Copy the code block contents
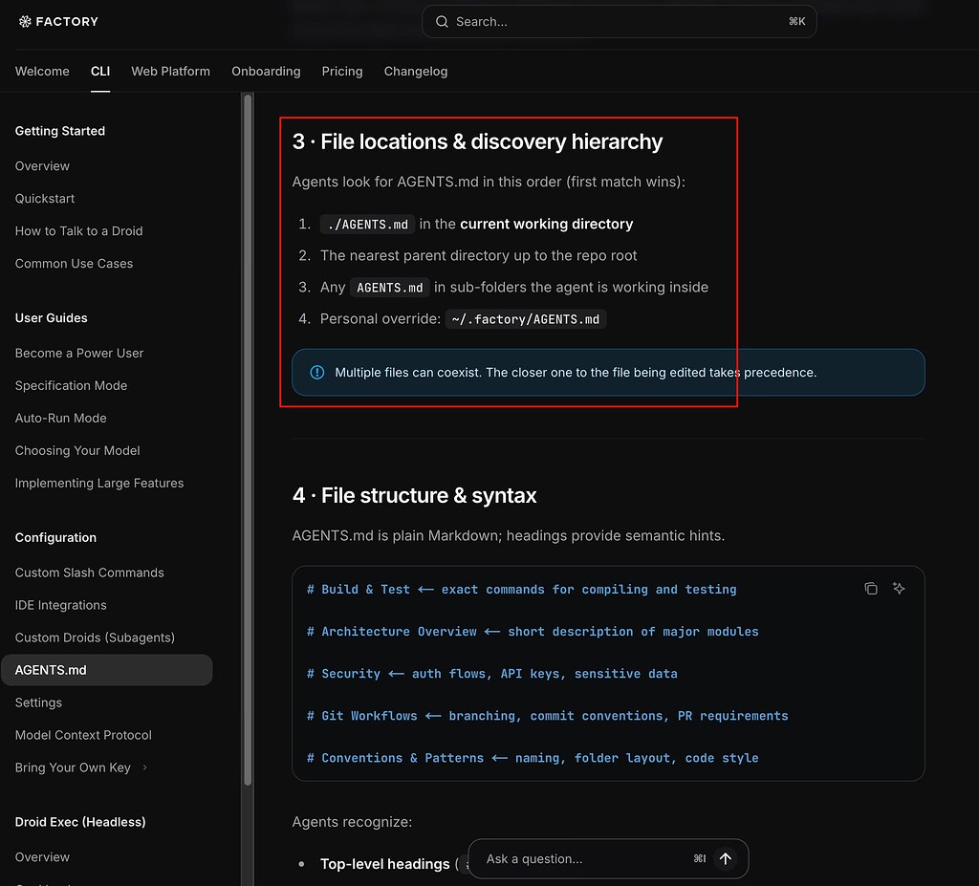Screen dimensions: 979x886 (870, 588)
